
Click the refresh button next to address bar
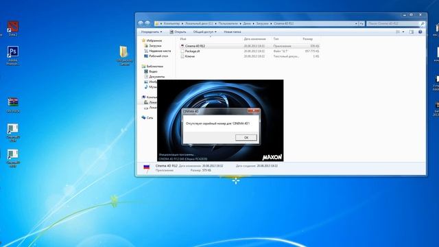(x=361, y=23)
